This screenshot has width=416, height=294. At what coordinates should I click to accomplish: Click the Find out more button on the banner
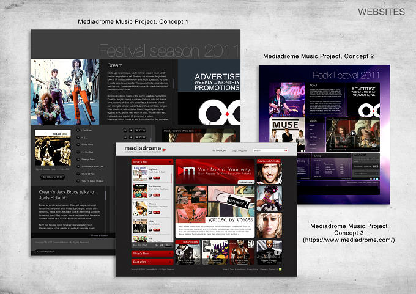coord(246,182)
